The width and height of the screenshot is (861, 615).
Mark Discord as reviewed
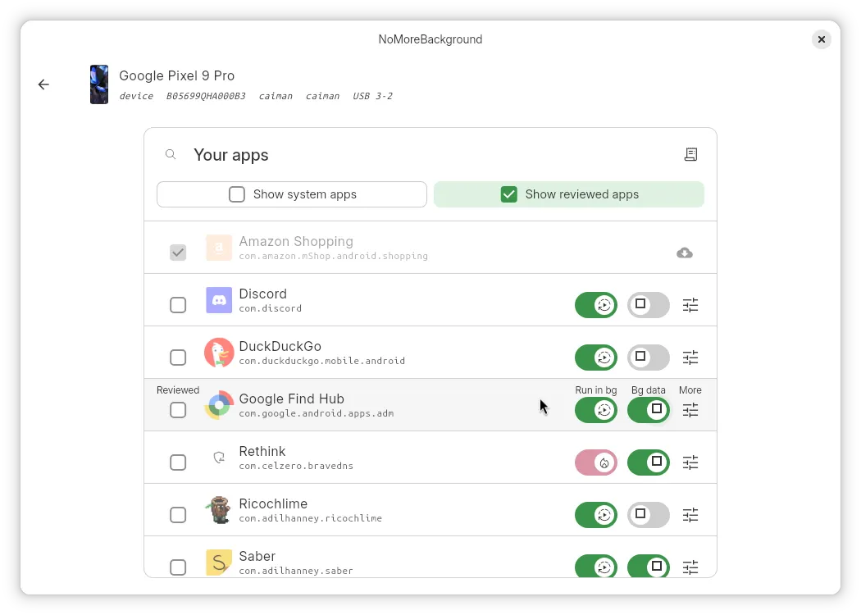[178, 305]
